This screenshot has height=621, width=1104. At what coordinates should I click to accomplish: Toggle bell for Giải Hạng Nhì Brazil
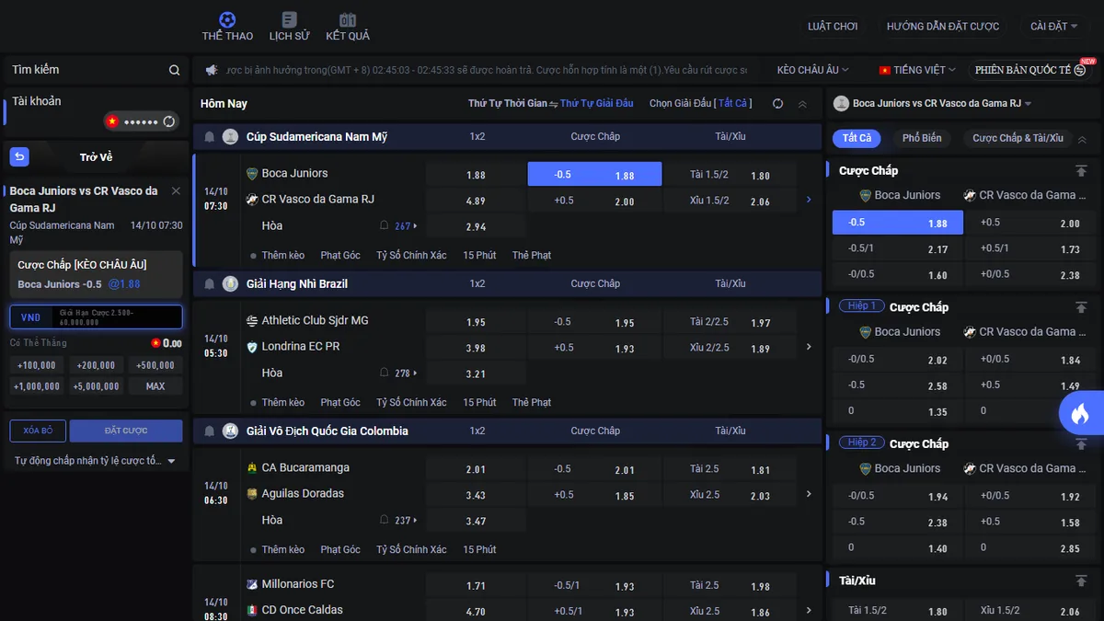coord(209,284)
